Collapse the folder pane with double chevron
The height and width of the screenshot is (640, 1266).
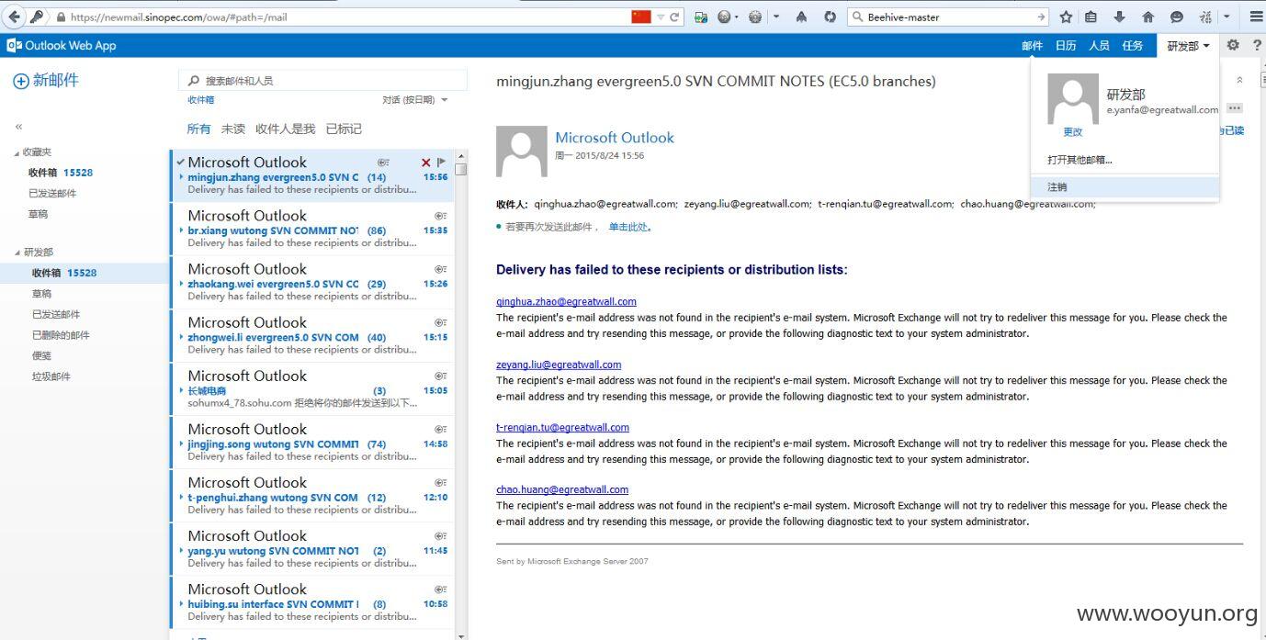18,127
